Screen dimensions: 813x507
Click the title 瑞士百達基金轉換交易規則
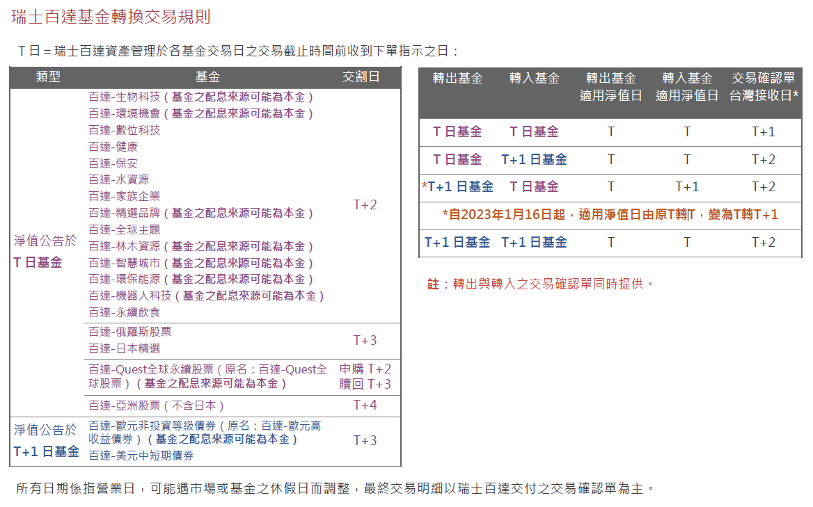[x=111, y=17]
